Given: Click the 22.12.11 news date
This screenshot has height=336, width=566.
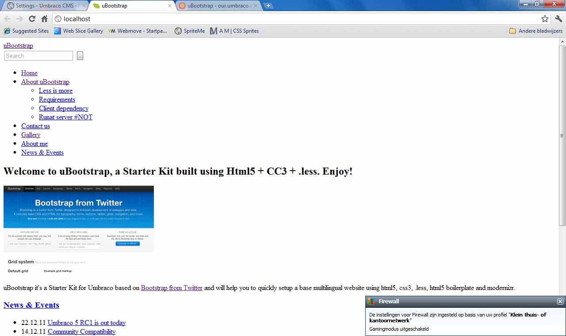Looking at the screenshot, I should tap(34, 323).
